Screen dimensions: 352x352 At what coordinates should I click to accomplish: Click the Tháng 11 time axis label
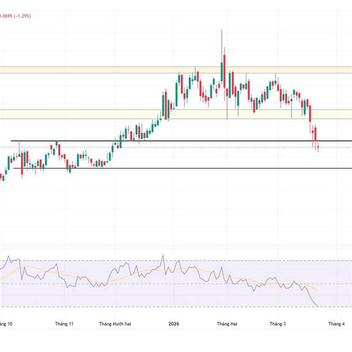click(x=65, y=323)
